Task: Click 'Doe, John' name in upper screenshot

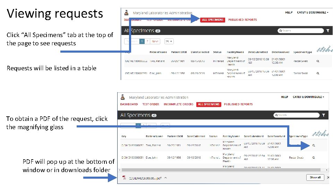Action: (x=155, y=73)
